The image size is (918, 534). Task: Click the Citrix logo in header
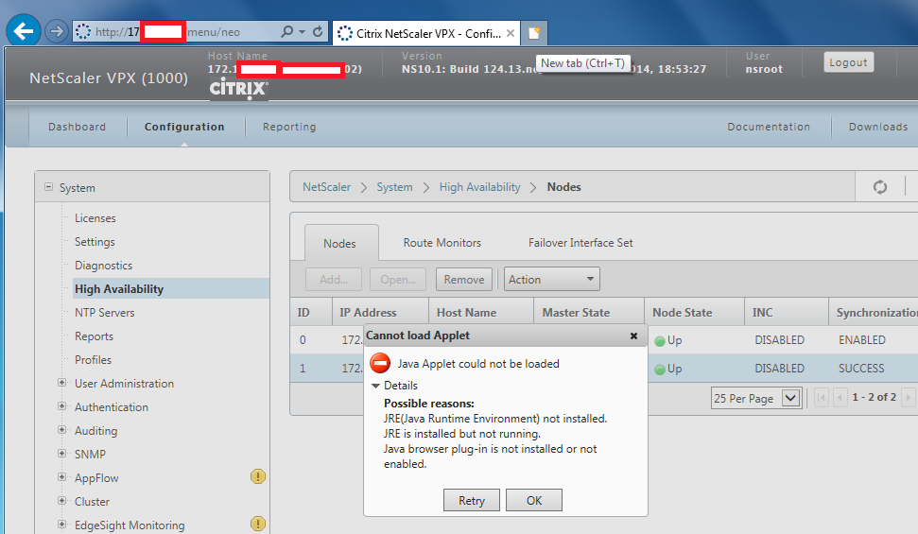pos(239,89)
